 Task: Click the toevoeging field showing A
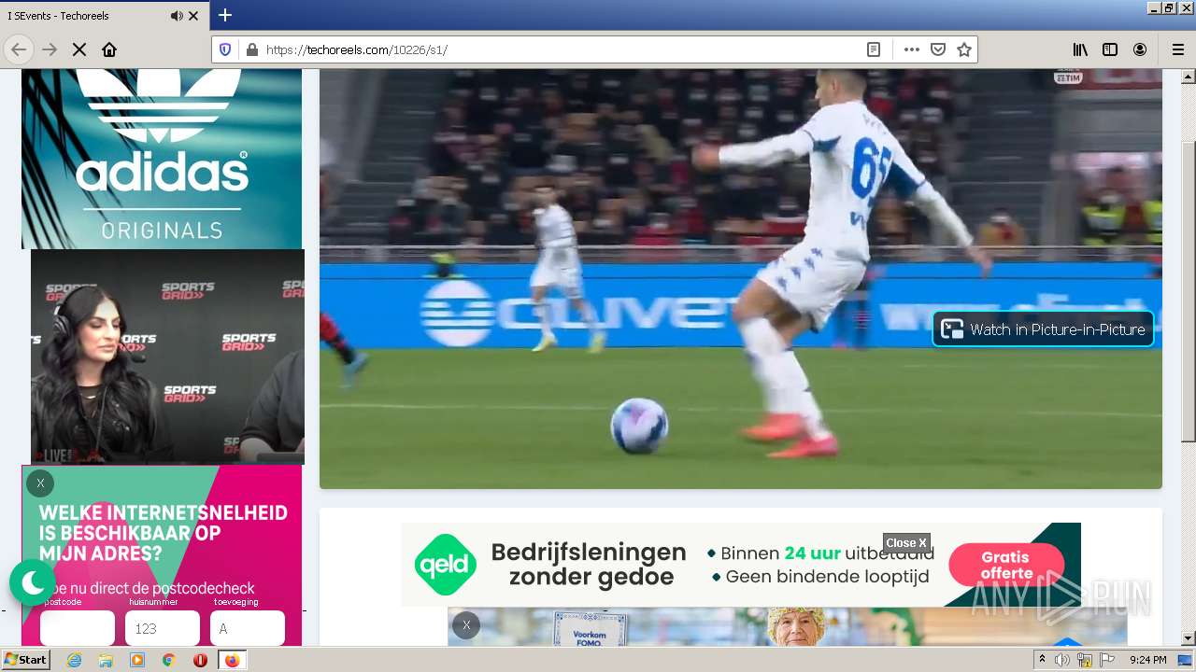click(x=248, y=628)
